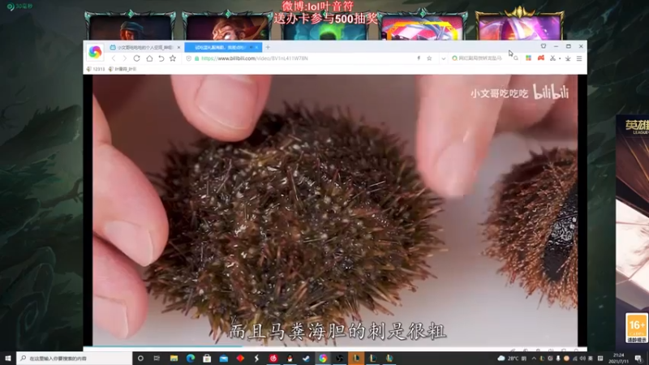Open QQ penguin on taskbar

coord(290,359)
